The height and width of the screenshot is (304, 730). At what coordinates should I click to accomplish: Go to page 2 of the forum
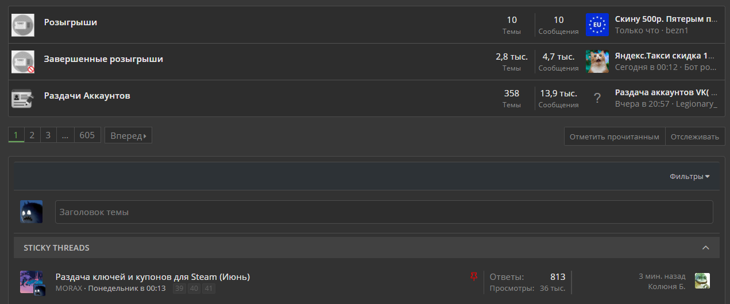click(32, 135)
